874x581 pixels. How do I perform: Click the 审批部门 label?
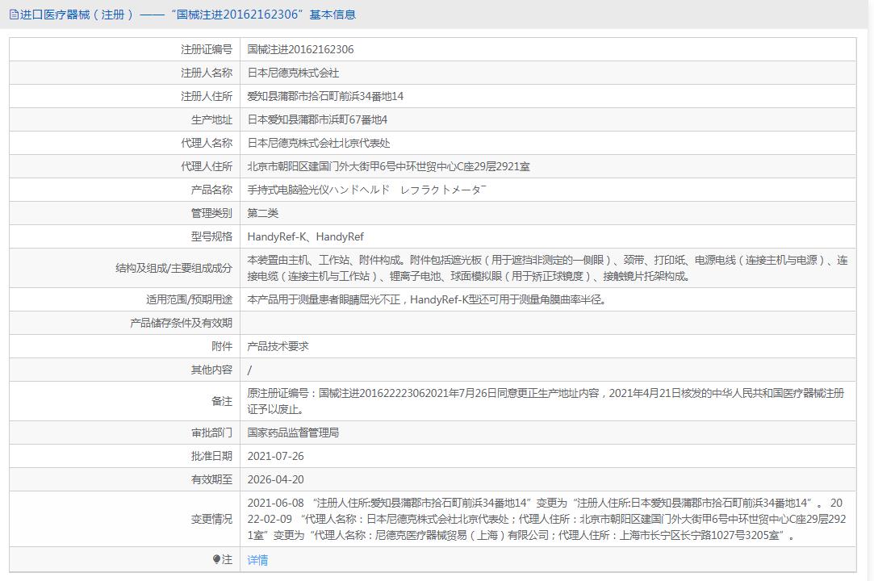pos(211,433)
